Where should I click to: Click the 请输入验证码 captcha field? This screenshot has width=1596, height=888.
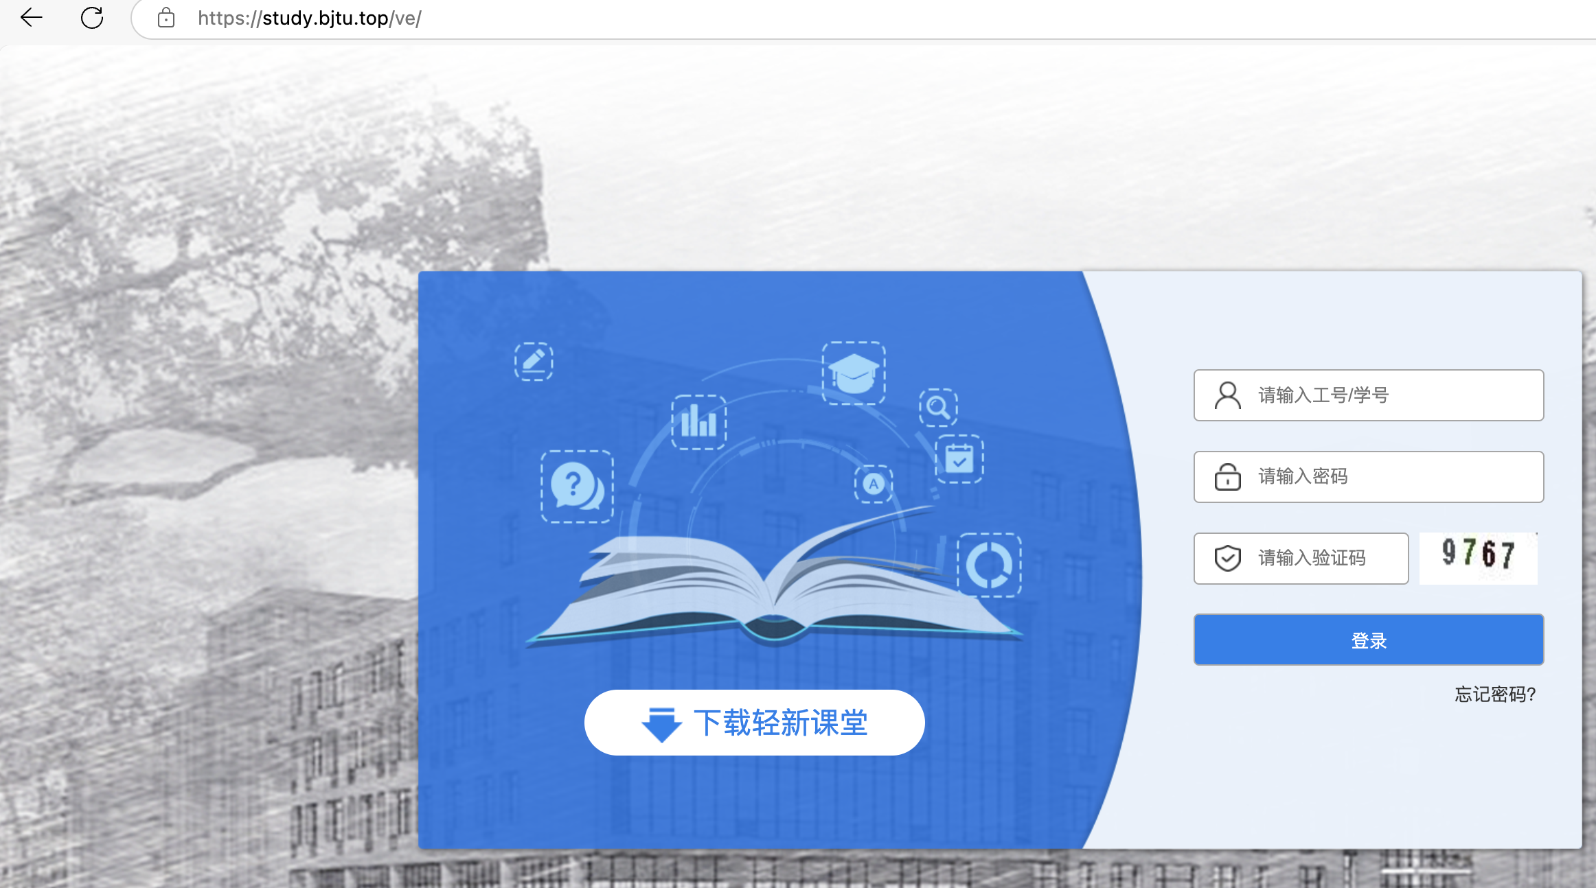point(1301,559)
